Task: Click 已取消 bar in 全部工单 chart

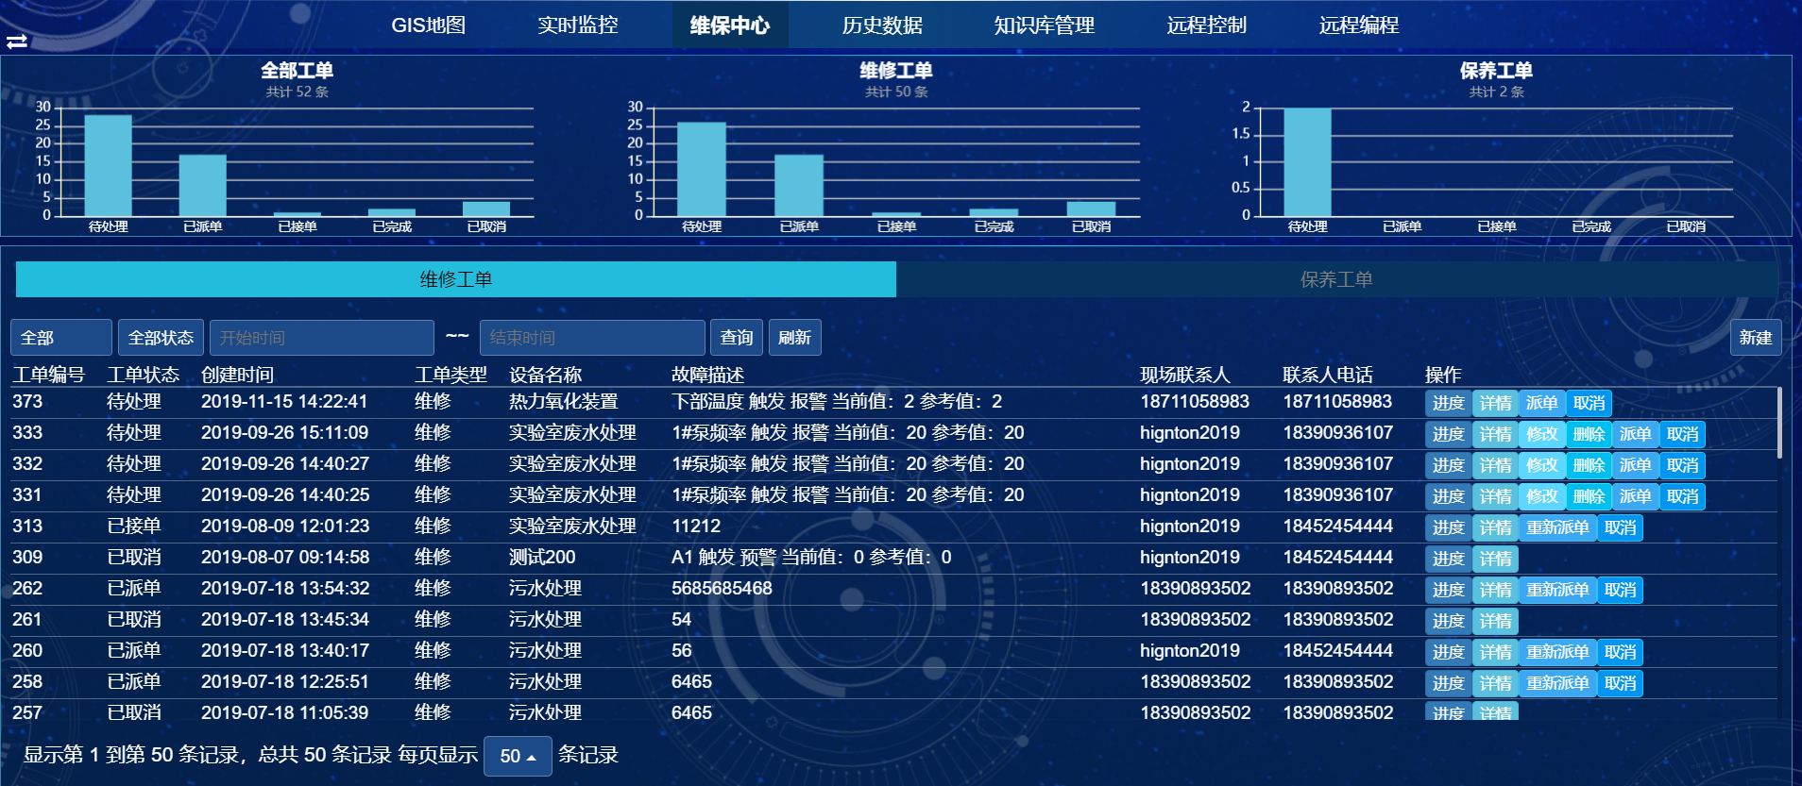Action: pos(486,209)
